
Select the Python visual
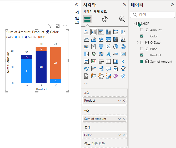coord(86,68)
